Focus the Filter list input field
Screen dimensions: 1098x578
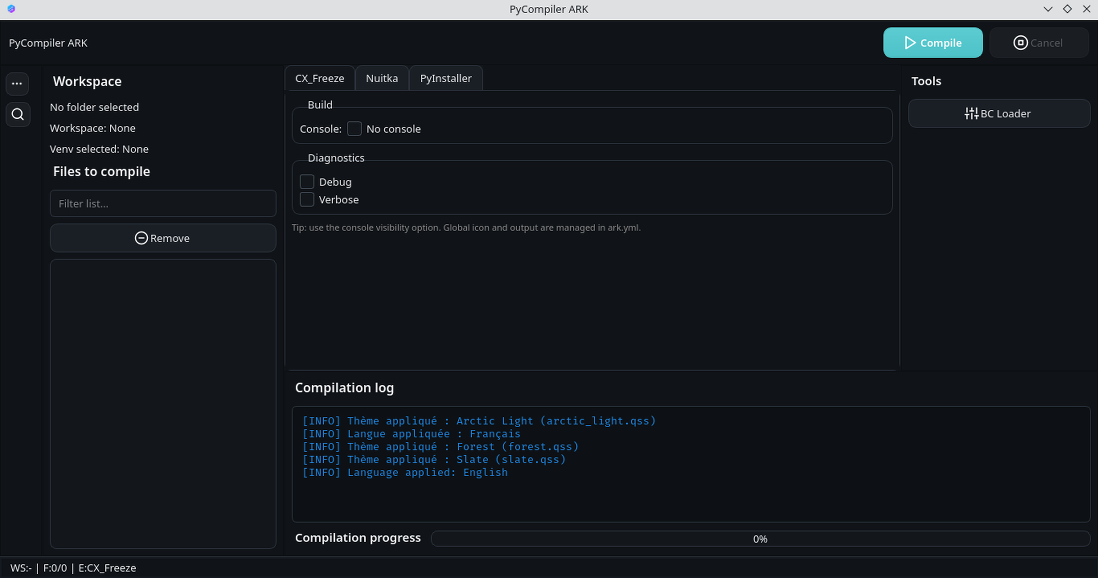(163, 203)
